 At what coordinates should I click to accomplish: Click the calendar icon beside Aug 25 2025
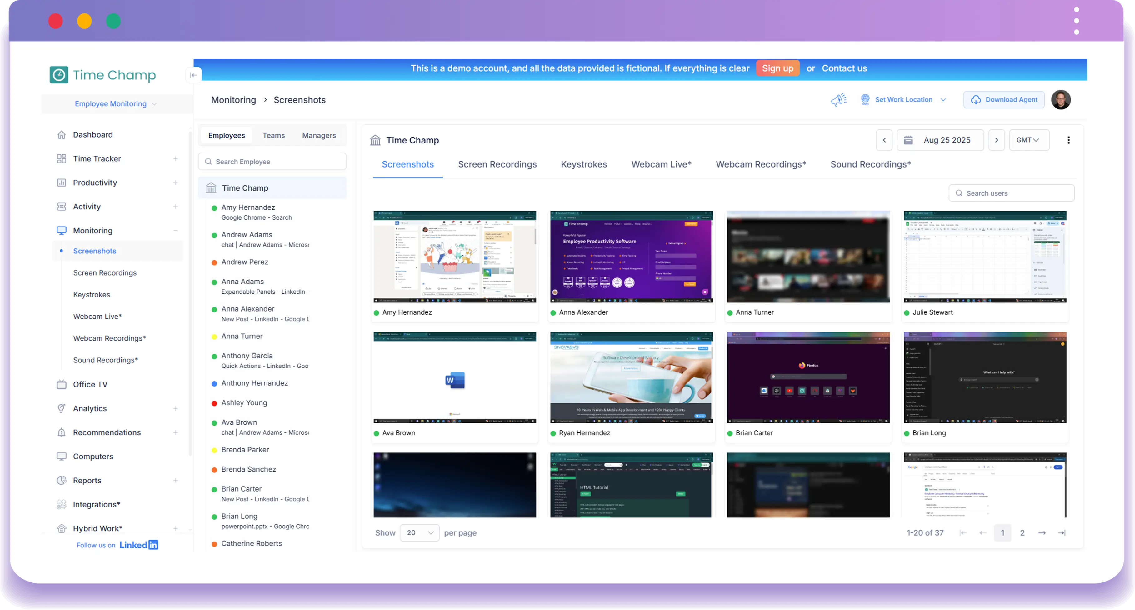coord(908,140)
